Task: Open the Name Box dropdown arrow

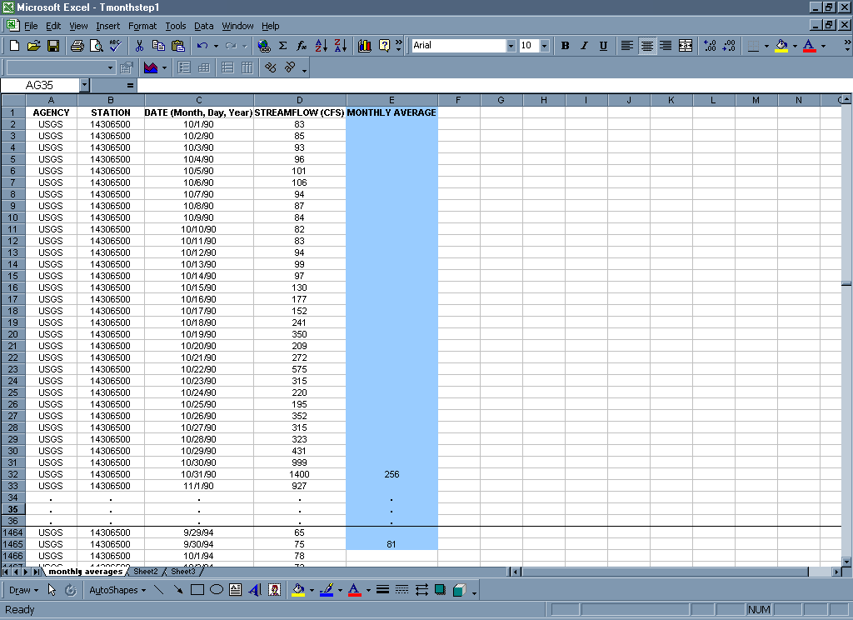Action: click(84, 85)
